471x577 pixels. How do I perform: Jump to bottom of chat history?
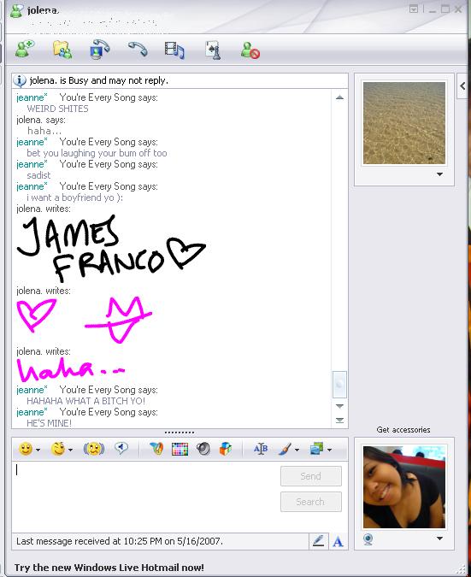click(339, 420)
